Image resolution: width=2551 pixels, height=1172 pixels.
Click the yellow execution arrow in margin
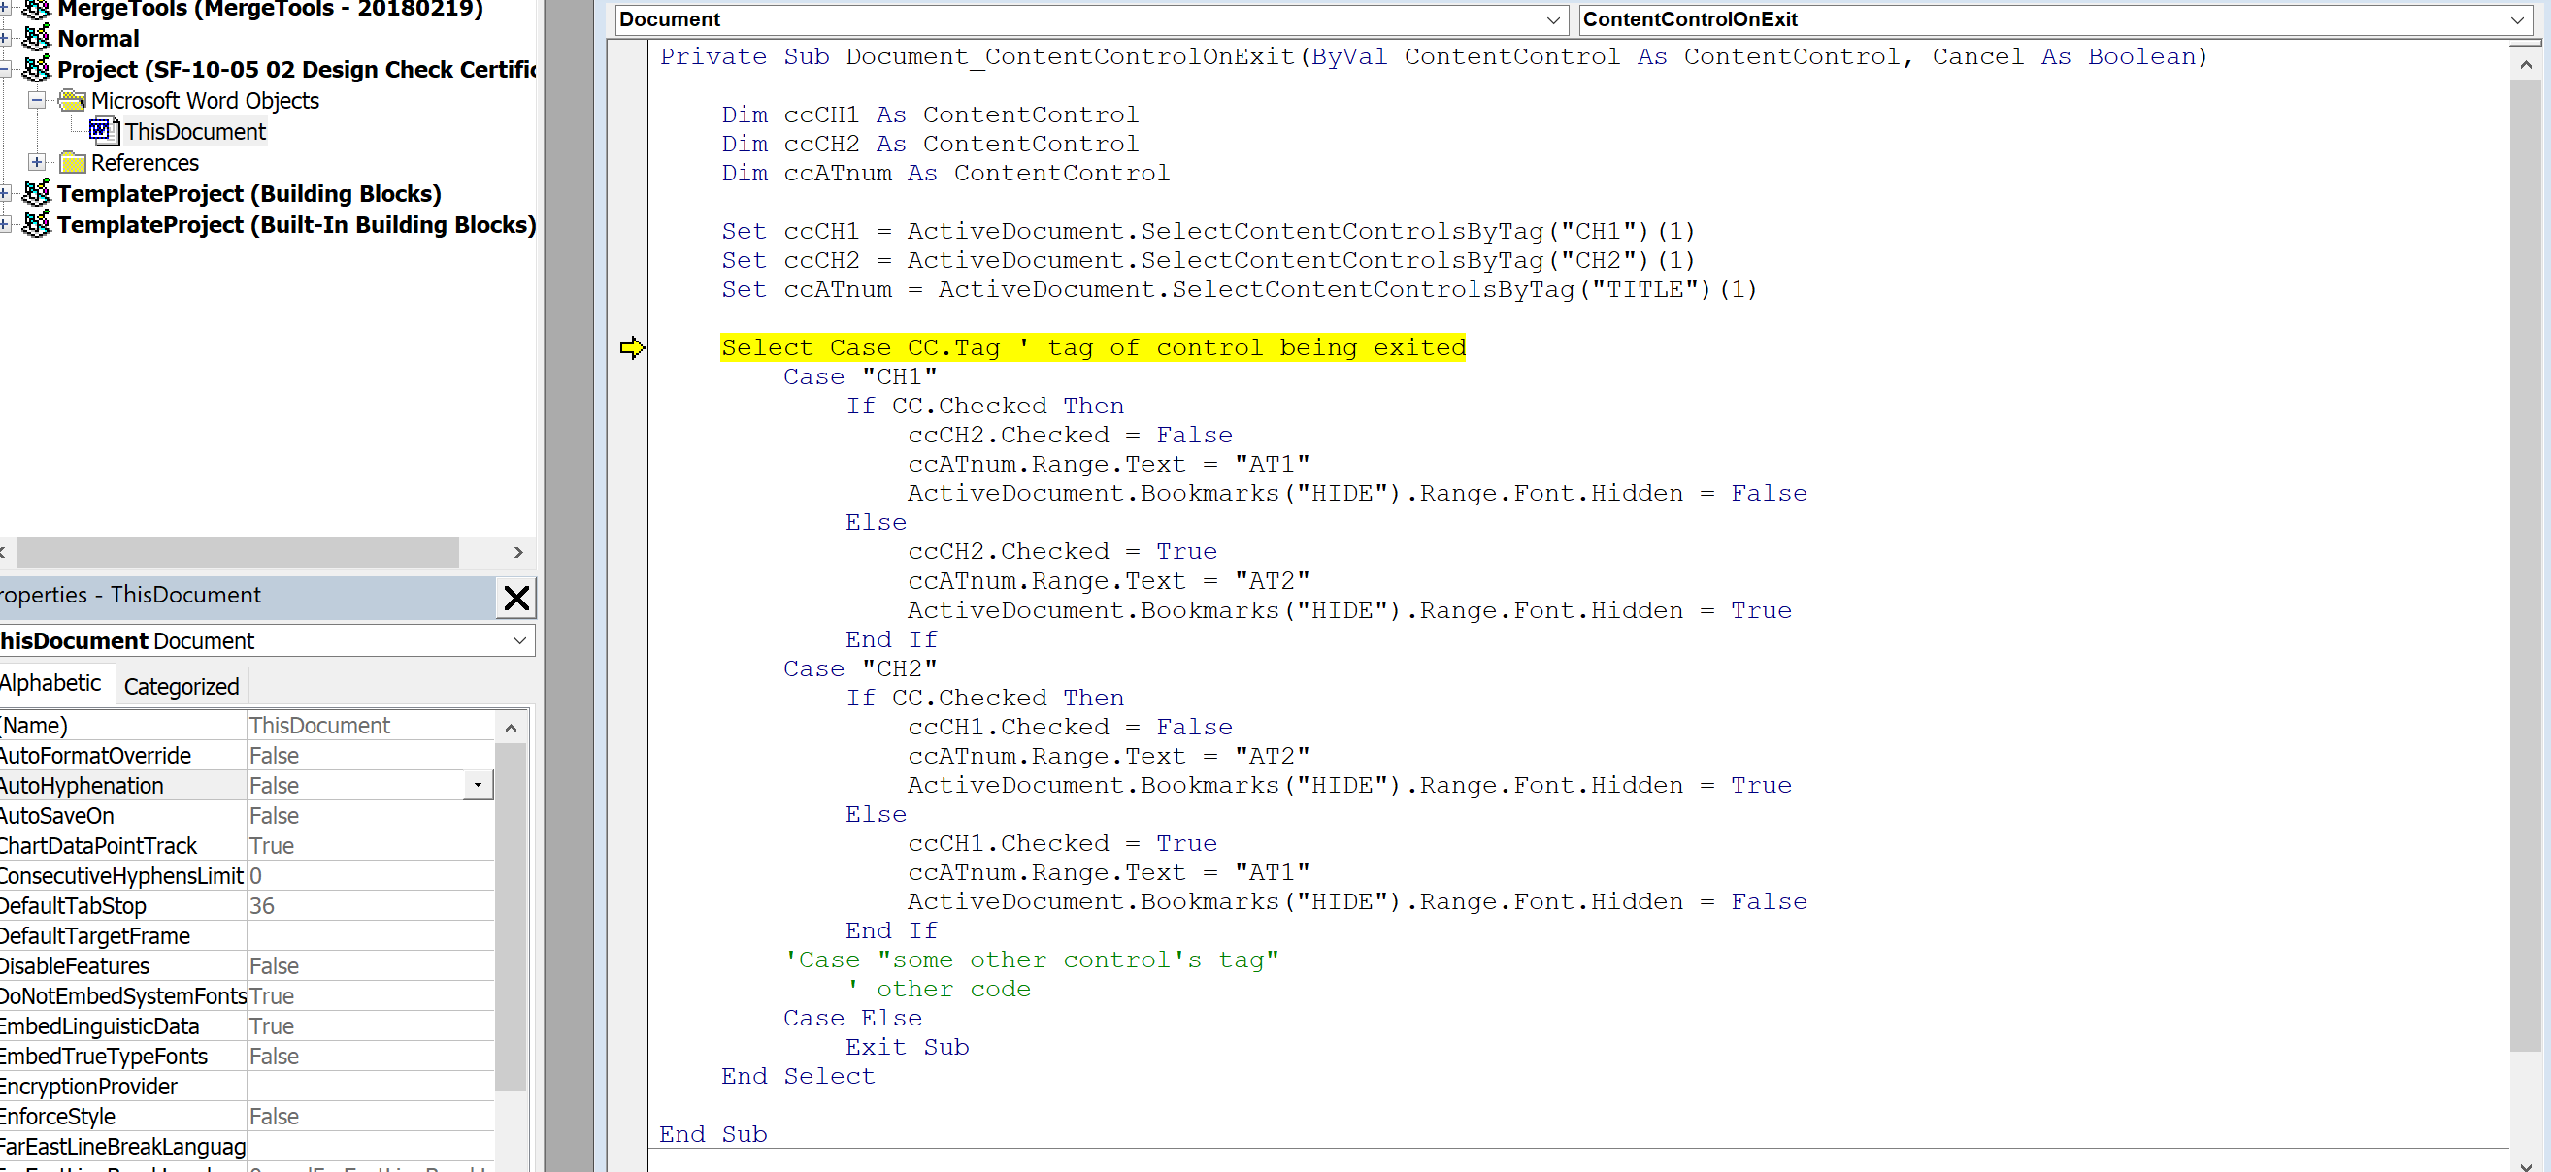point(632,347)
